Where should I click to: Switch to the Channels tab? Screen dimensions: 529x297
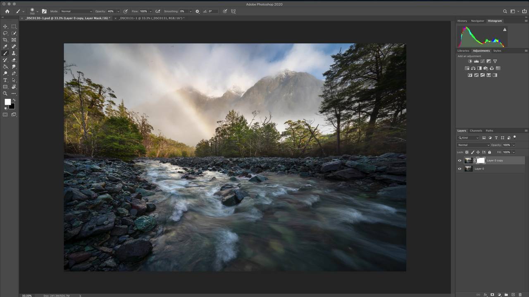coord(476,131)
